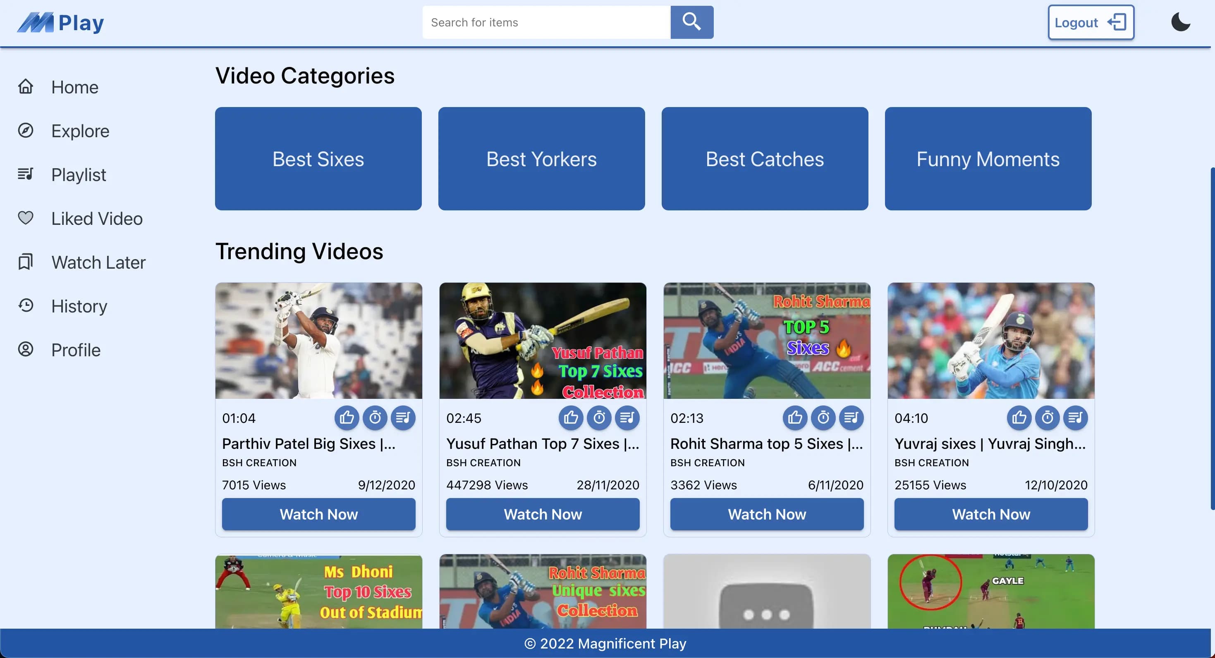Screen dimensions: 1215x658
Task: Navigate to Liked Video sidebar menu item
Action: tap(96, 219)
